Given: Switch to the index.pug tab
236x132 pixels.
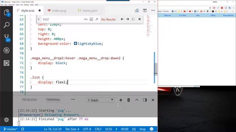Looking at the screenshot, I should pyautogui.click(x=57, y=11).
